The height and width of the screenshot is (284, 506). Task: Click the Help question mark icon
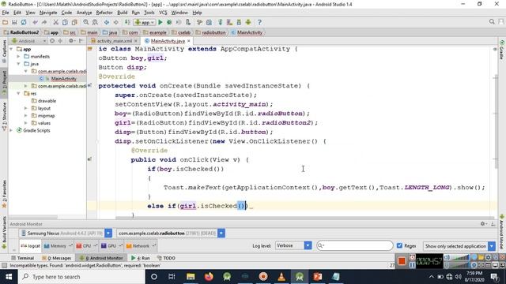coord(259,22)
